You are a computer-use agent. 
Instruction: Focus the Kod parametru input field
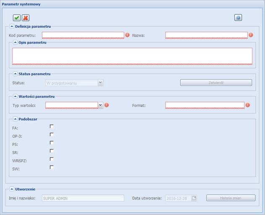point(83,35)
